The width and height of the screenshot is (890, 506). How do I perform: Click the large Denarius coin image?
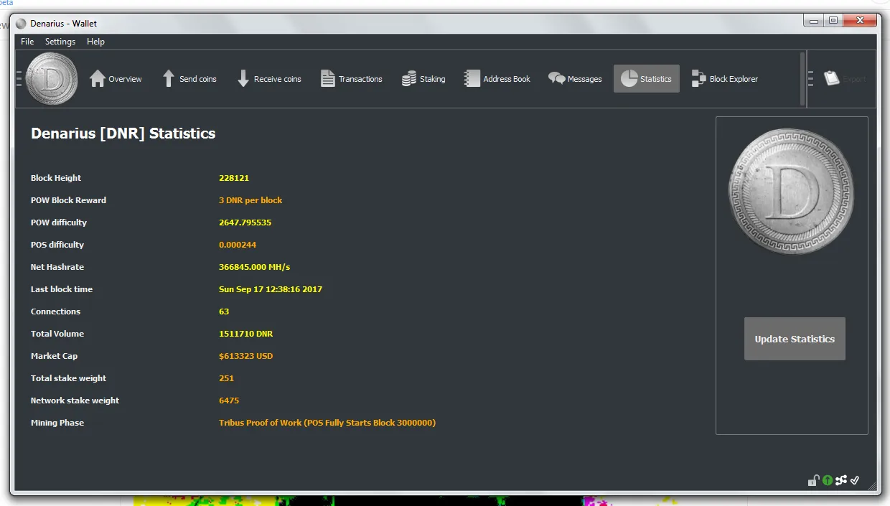click(791, 192)
